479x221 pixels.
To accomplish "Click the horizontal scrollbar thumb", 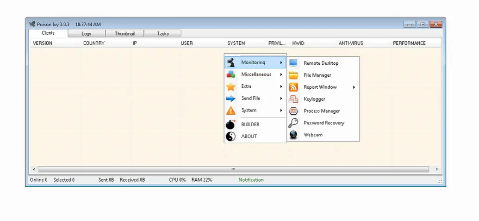I will (x=233, y=169).
